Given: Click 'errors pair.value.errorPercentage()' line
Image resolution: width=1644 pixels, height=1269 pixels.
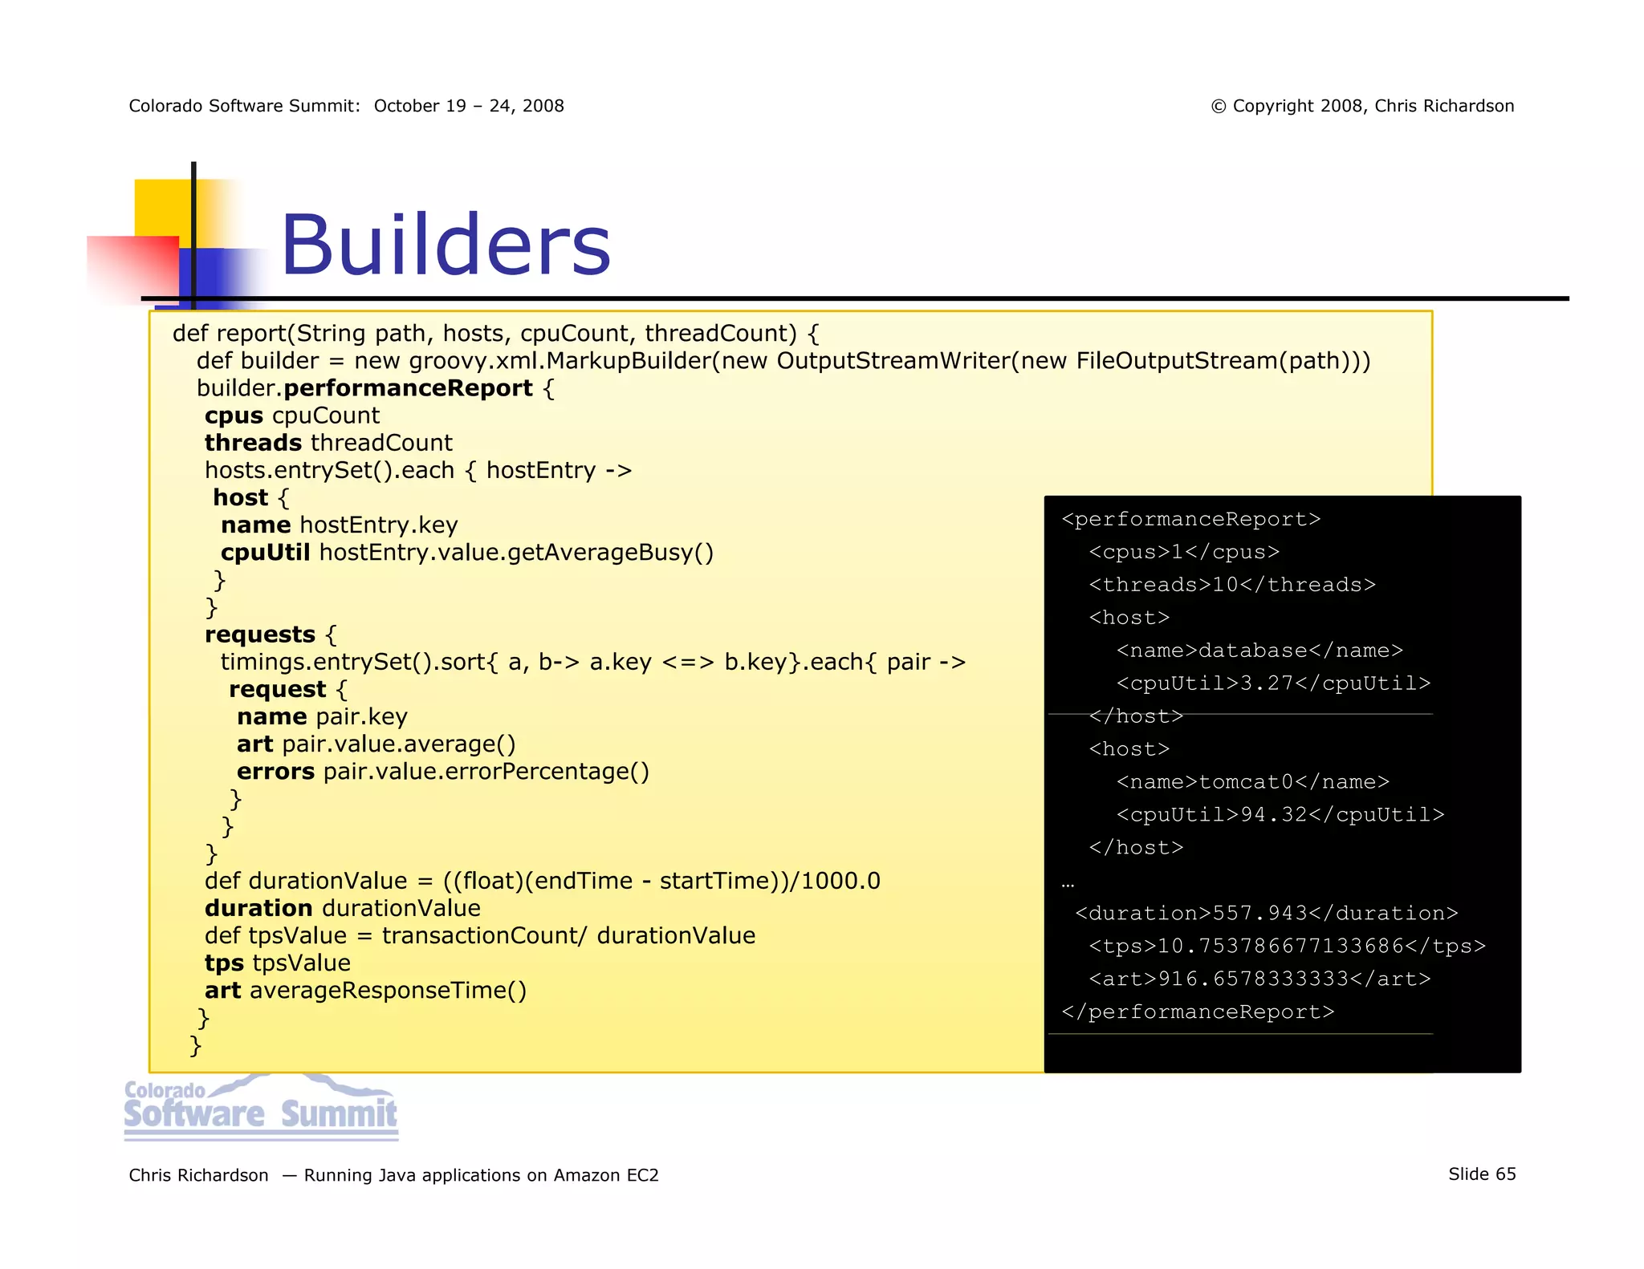Looking at the screenshot, I should click(x=442, y=771).
